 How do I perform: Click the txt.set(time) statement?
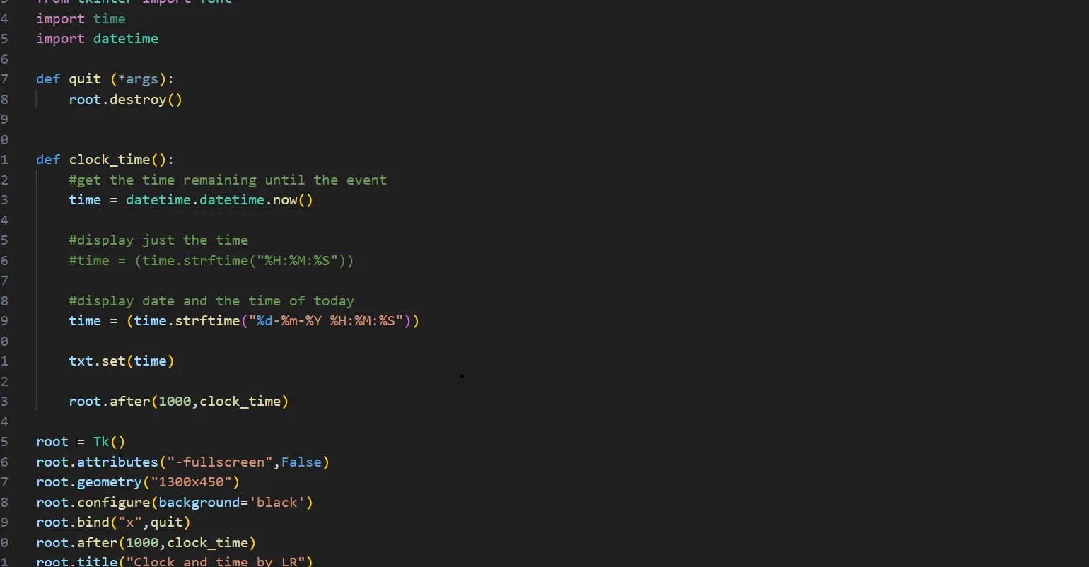[x=121, y=361]
